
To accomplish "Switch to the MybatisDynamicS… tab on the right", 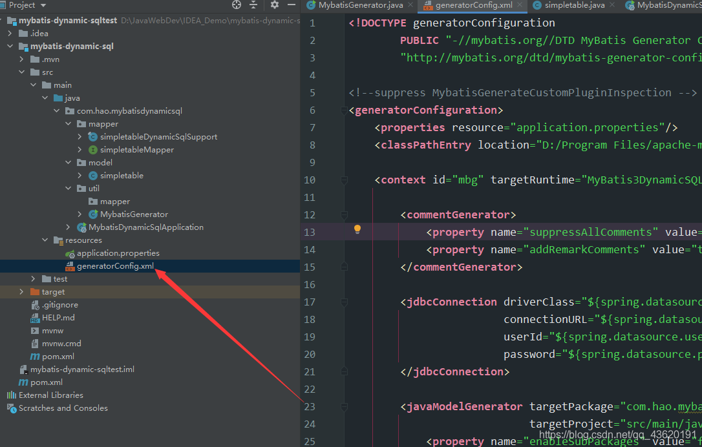I will (665, 5).
